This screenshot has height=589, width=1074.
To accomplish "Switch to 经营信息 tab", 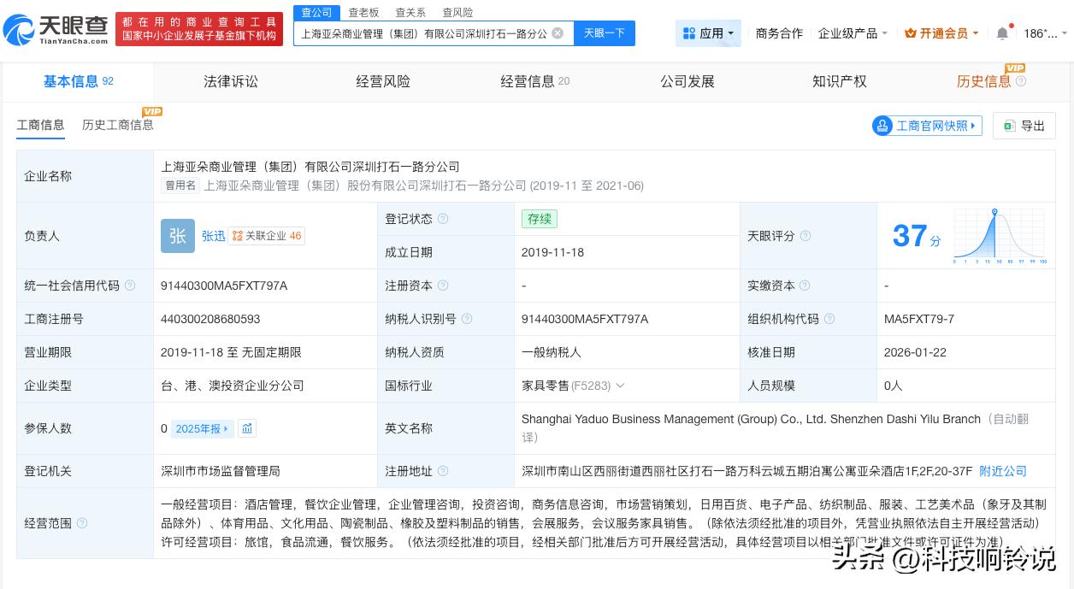I will (535, 81).
